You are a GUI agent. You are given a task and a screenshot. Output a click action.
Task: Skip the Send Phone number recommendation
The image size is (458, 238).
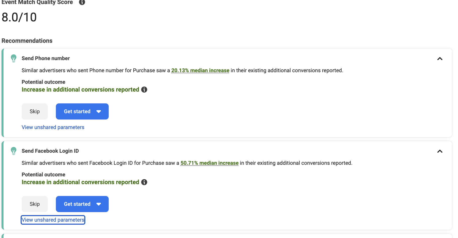(x=35, y=111)
